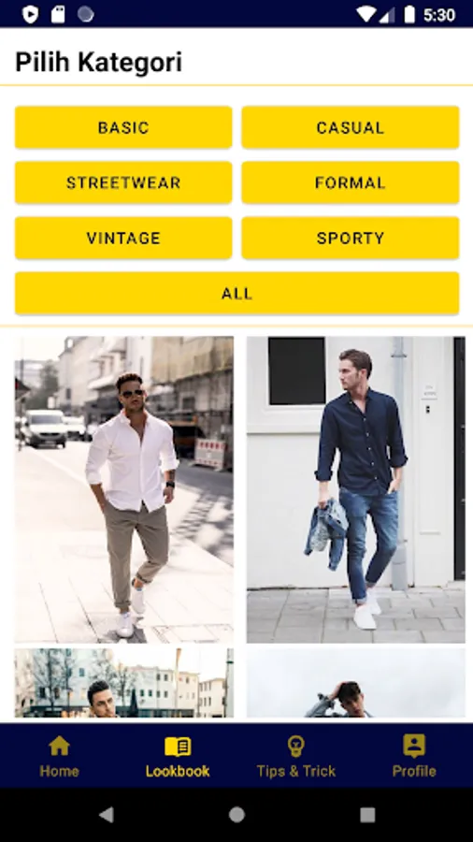The width and height of the screenshot is (473, 842).
Task: Open the bottom-right man photo
Action: click(x=355, y=683)
